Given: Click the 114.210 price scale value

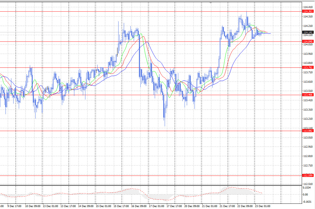Looking at the screenshot, I should point(308,26).
